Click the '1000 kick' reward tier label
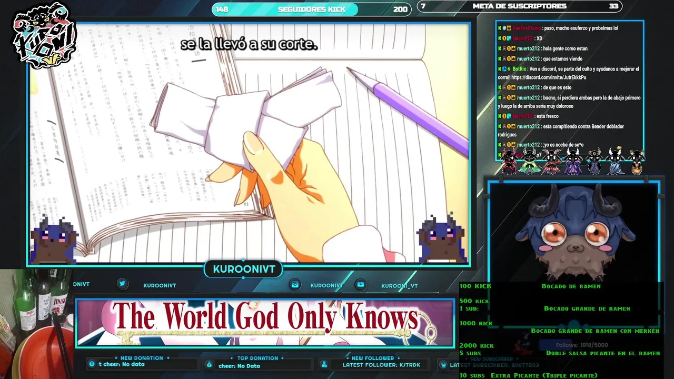 tap(476, 323)
